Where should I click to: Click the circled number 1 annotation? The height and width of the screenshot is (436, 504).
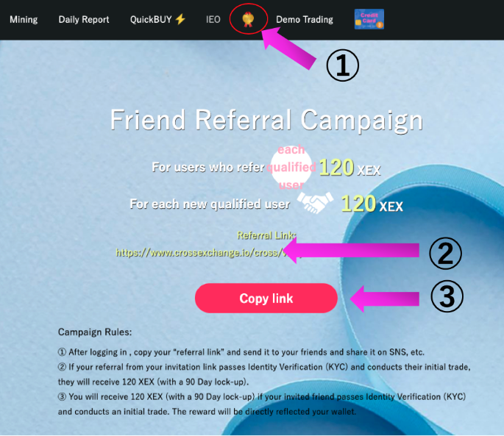(x=343, y=65)
